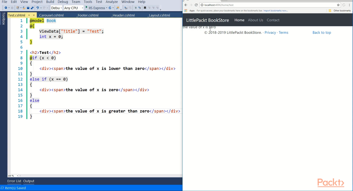Expand the browser refresh options dropdown arrow
Image resolution: width=353 pixels, height=191 pixels.
pos(113,8)
